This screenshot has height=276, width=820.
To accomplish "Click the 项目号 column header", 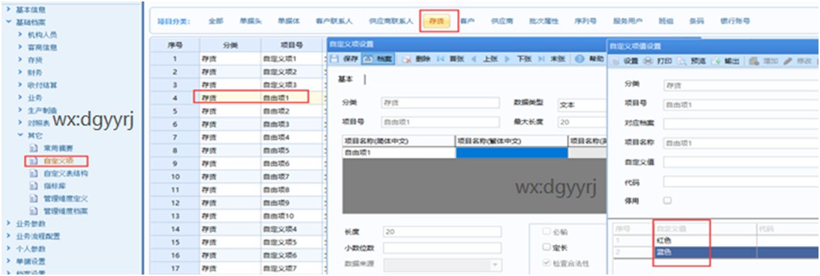I will click(x=292, y=45).
